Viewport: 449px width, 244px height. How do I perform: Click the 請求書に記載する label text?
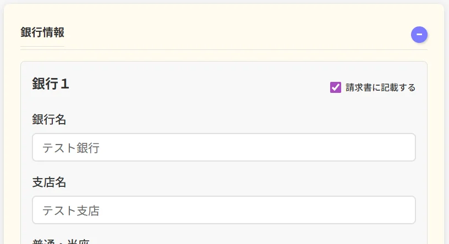[380, 87]
